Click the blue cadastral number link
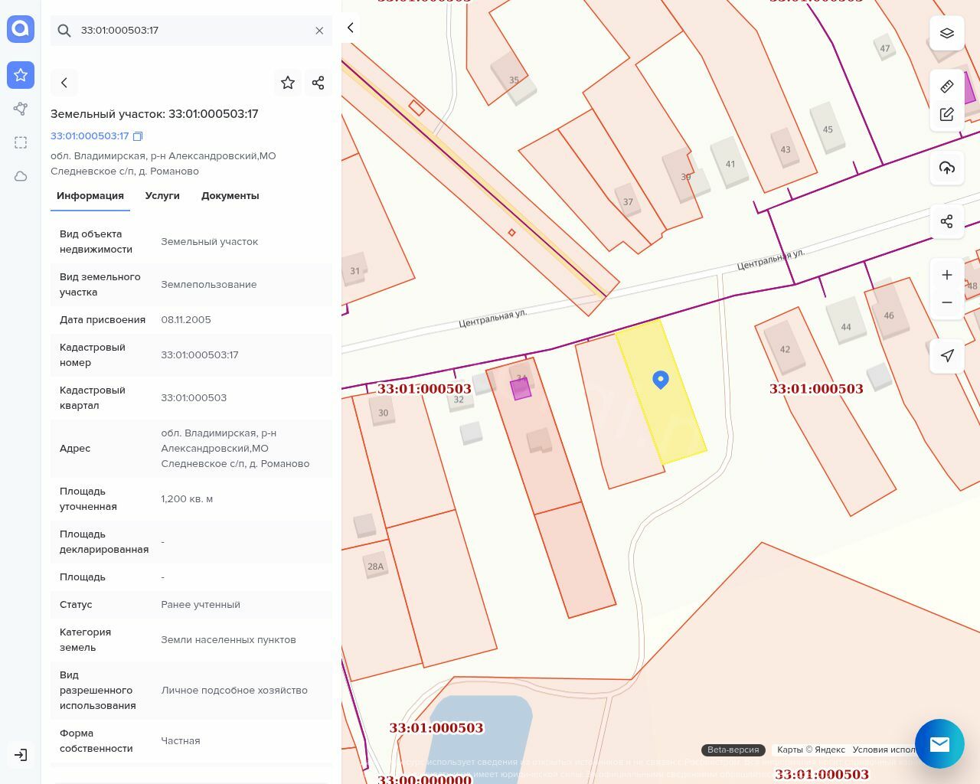The width and height of the screenshot is (980, 784). (90, 136)
